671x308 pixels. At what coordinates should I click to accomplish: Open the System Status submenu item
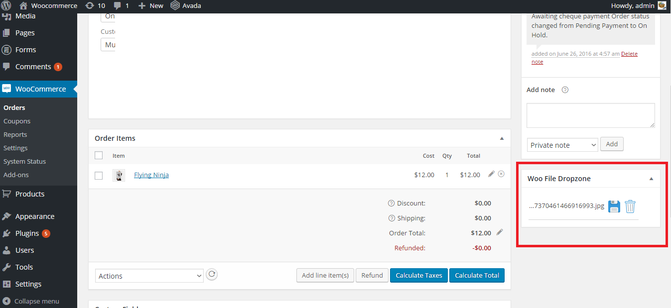24,161
